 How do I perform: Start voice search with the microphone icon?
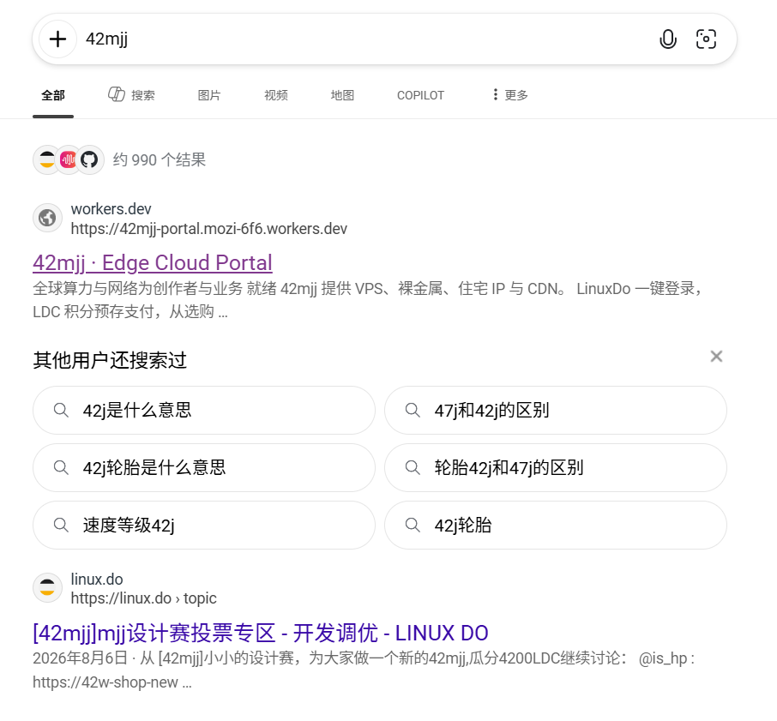tap(667, 39)
